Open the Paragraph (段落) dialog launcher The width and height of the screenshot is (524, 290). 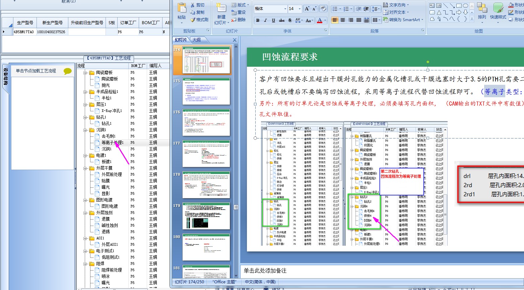coord(422,31)
